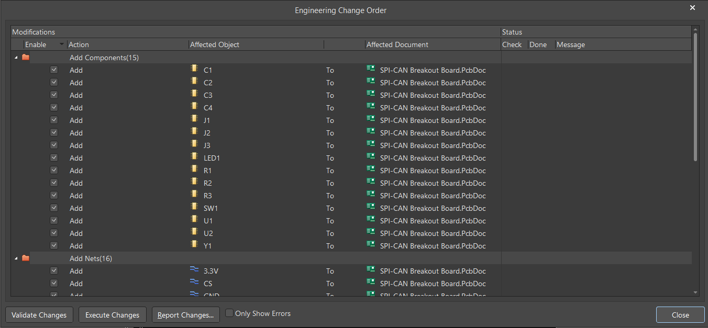Viewport: 708px width, 328px height.
Task: Click the Add Nets folder icon
Action: coord(26,258)
